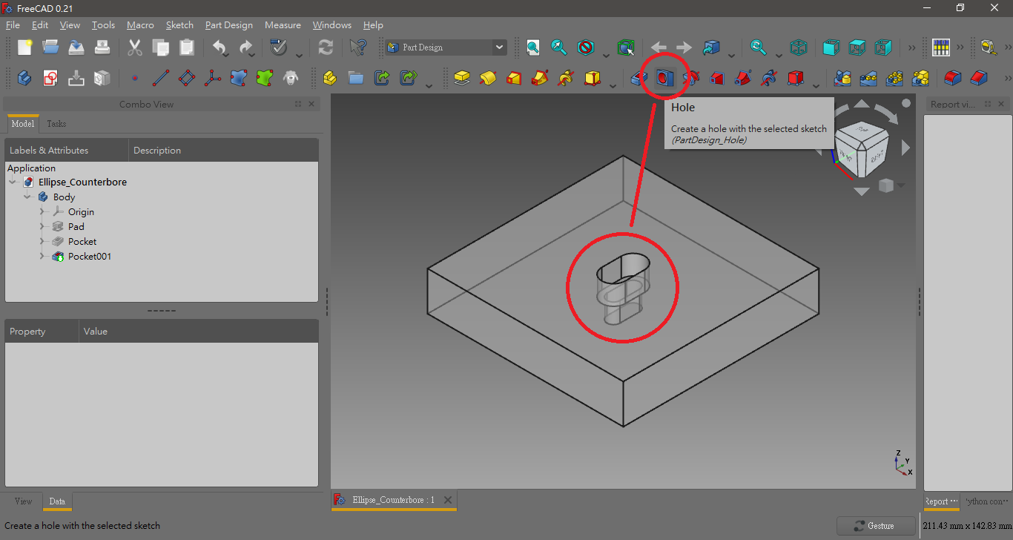1013x540 pixels.
Task: Open the Sketch menu
Action: click(x=179, y=24)
